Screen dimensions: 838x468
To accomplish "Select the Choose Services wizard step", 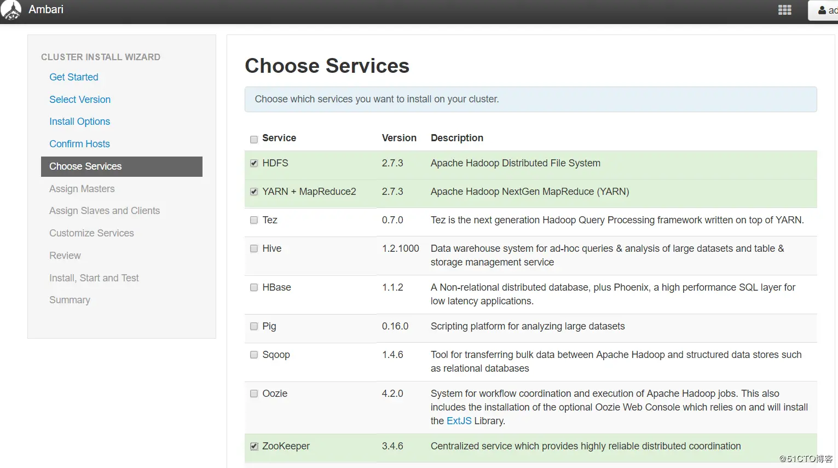I will point(85,166).
